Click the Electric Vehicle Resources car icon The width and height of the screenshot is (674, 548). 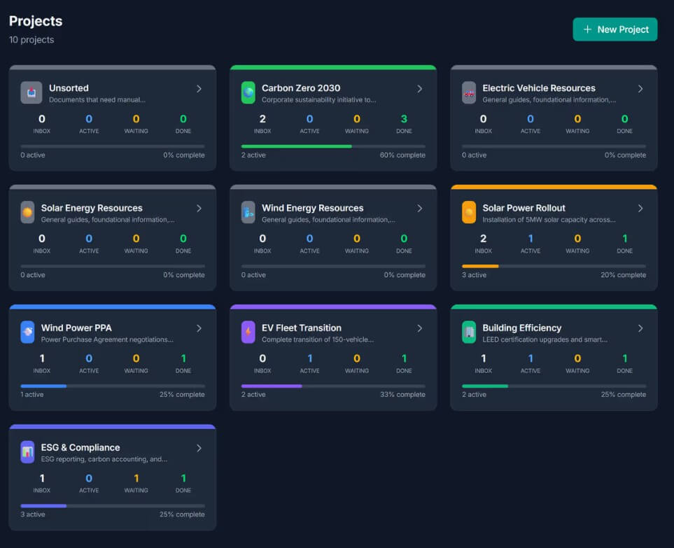469,93
